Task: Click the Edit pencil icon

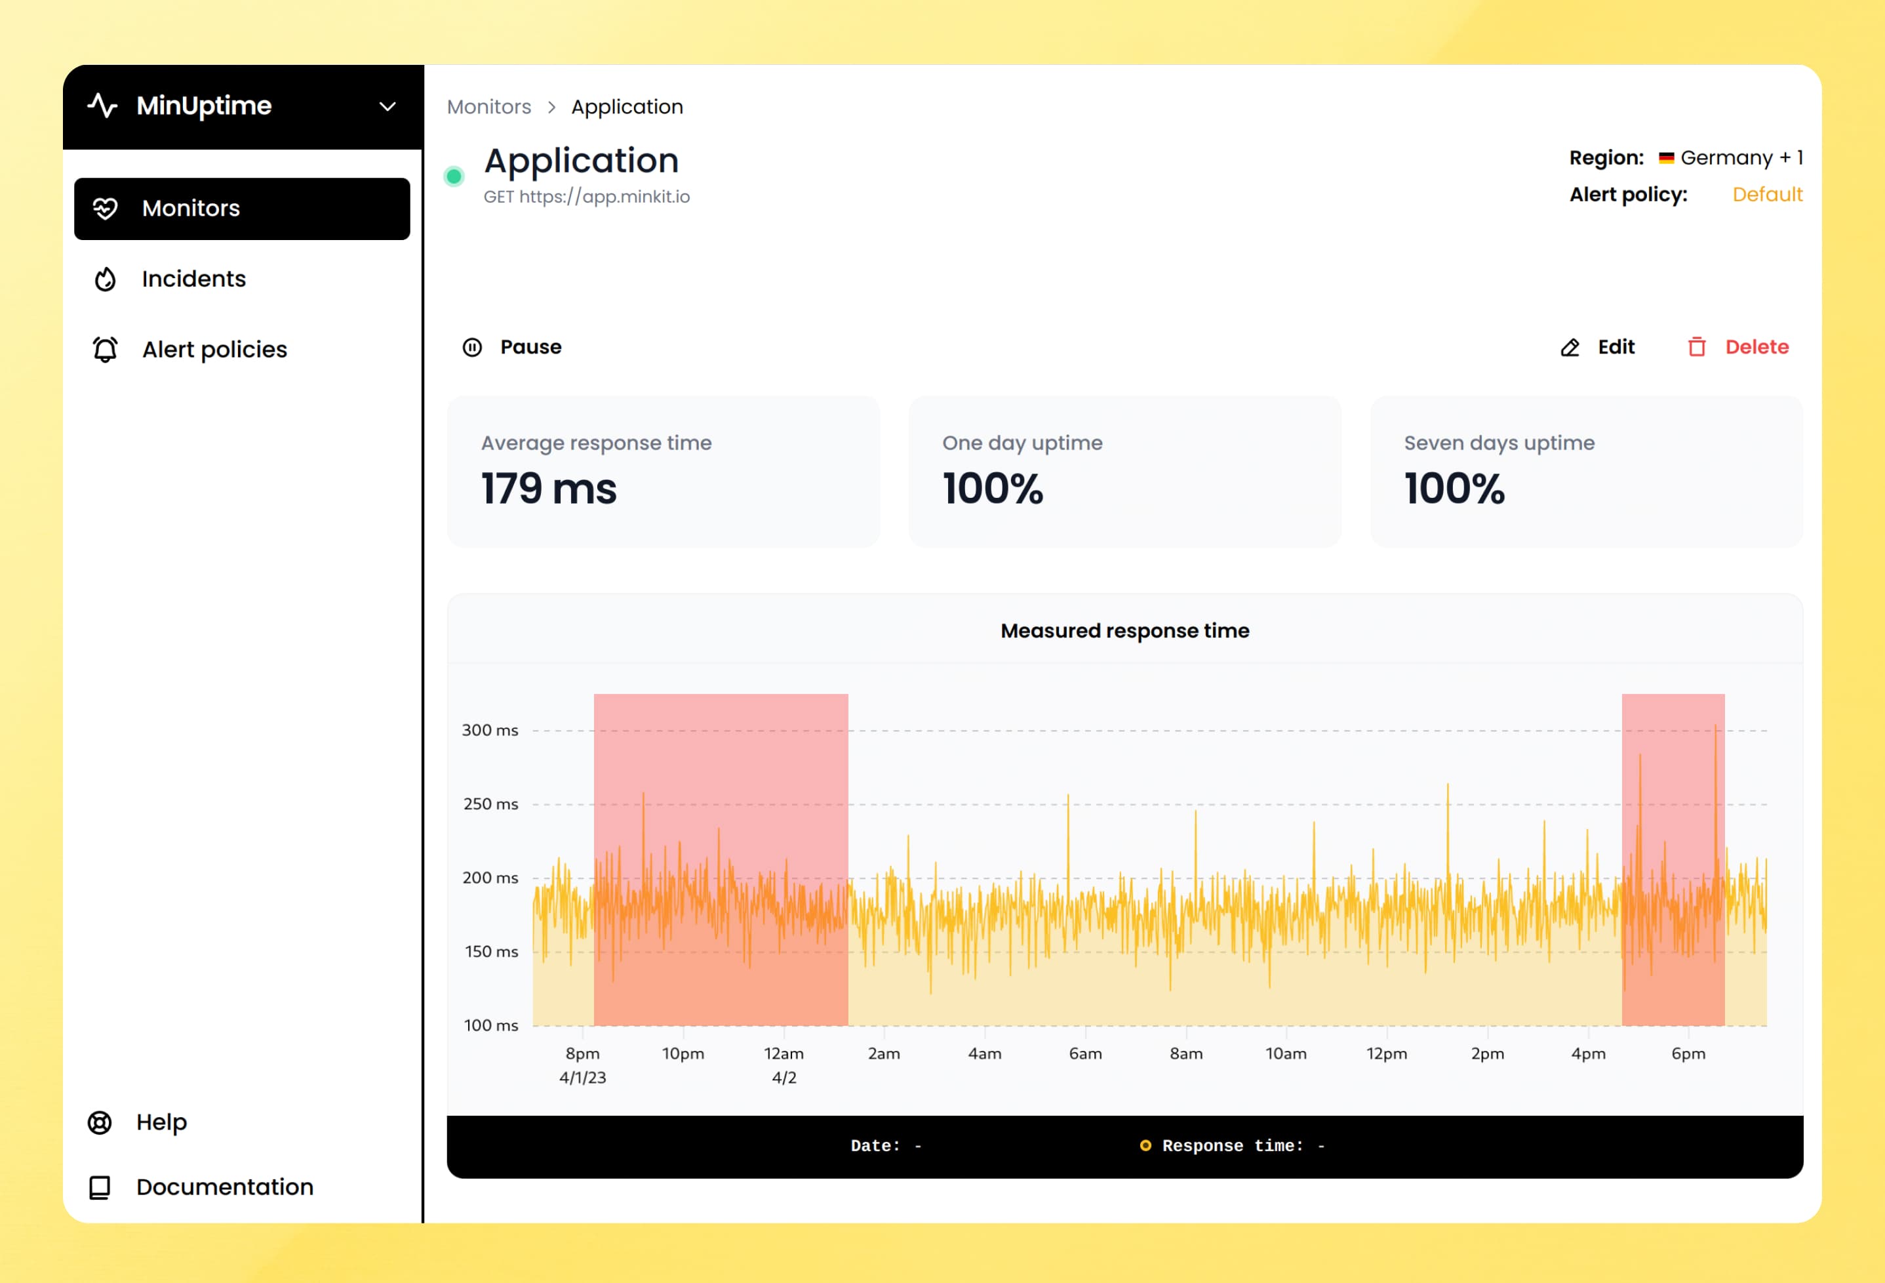Action: point(1570,346)
